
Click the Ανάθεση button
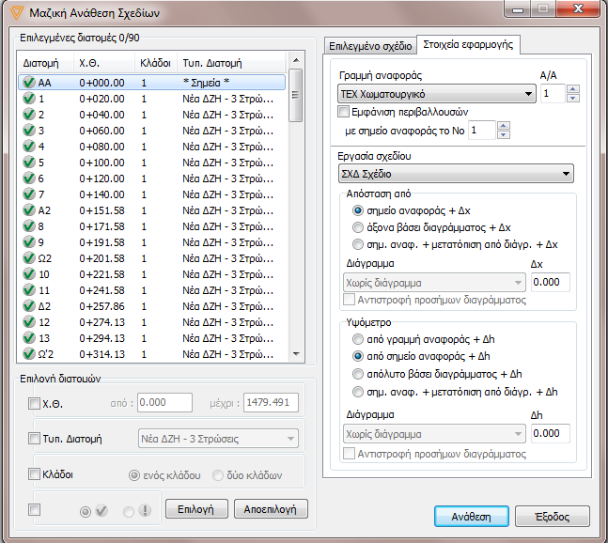click(x=471, y=517)
